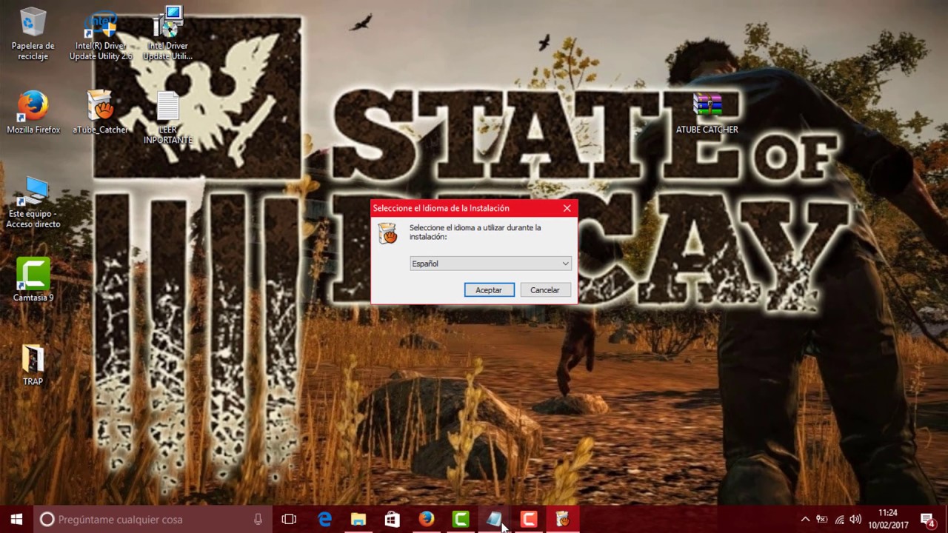Screen dimensions: 948x533
Task: Click the Cortana circle icon
Action: (x=47, y=520)
